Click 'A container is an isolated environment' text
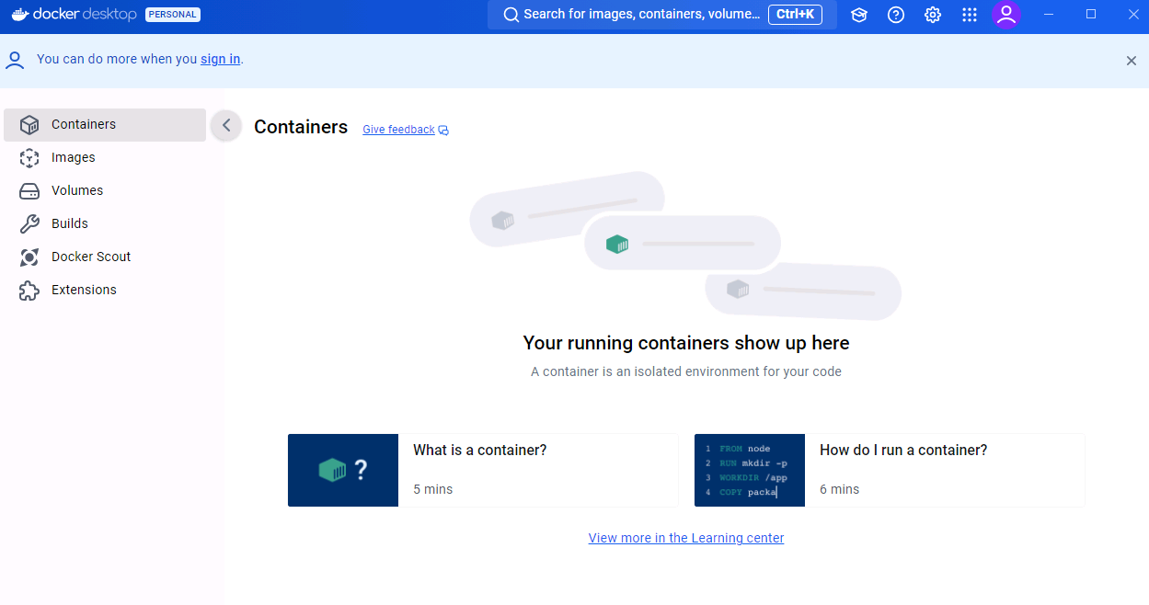The height and width of the screenshot is (605, 1149). pyautogui.click(x=686, y=371)
